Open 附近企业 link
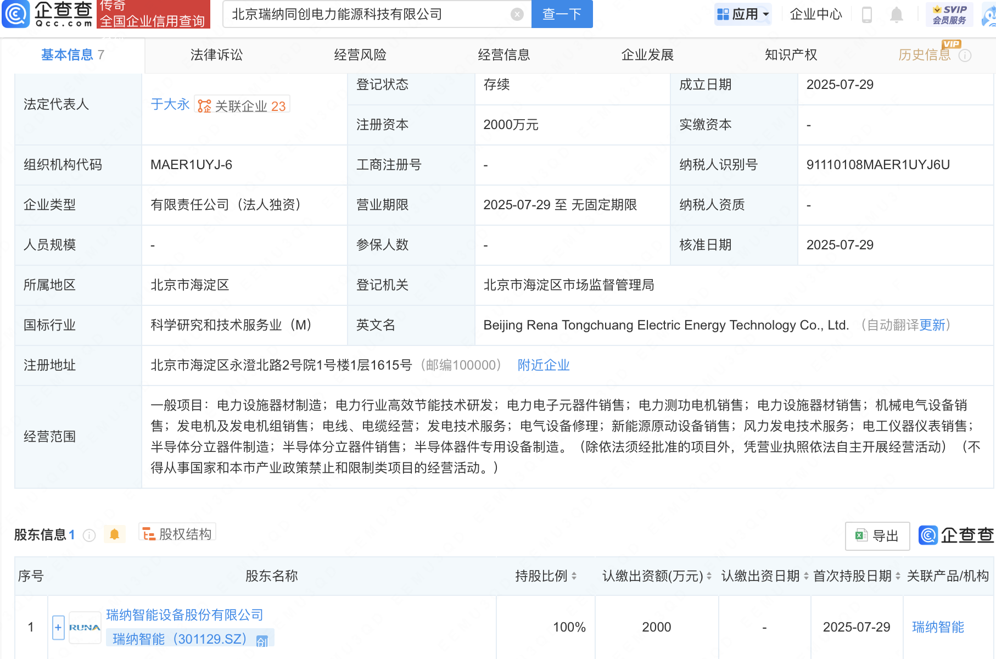This screenshot has width=996, height=659. [544, 365]
